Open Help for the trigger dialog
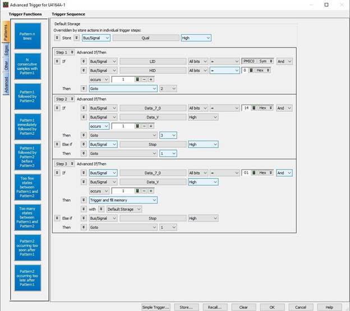350x311 pixels. [329, 307]
